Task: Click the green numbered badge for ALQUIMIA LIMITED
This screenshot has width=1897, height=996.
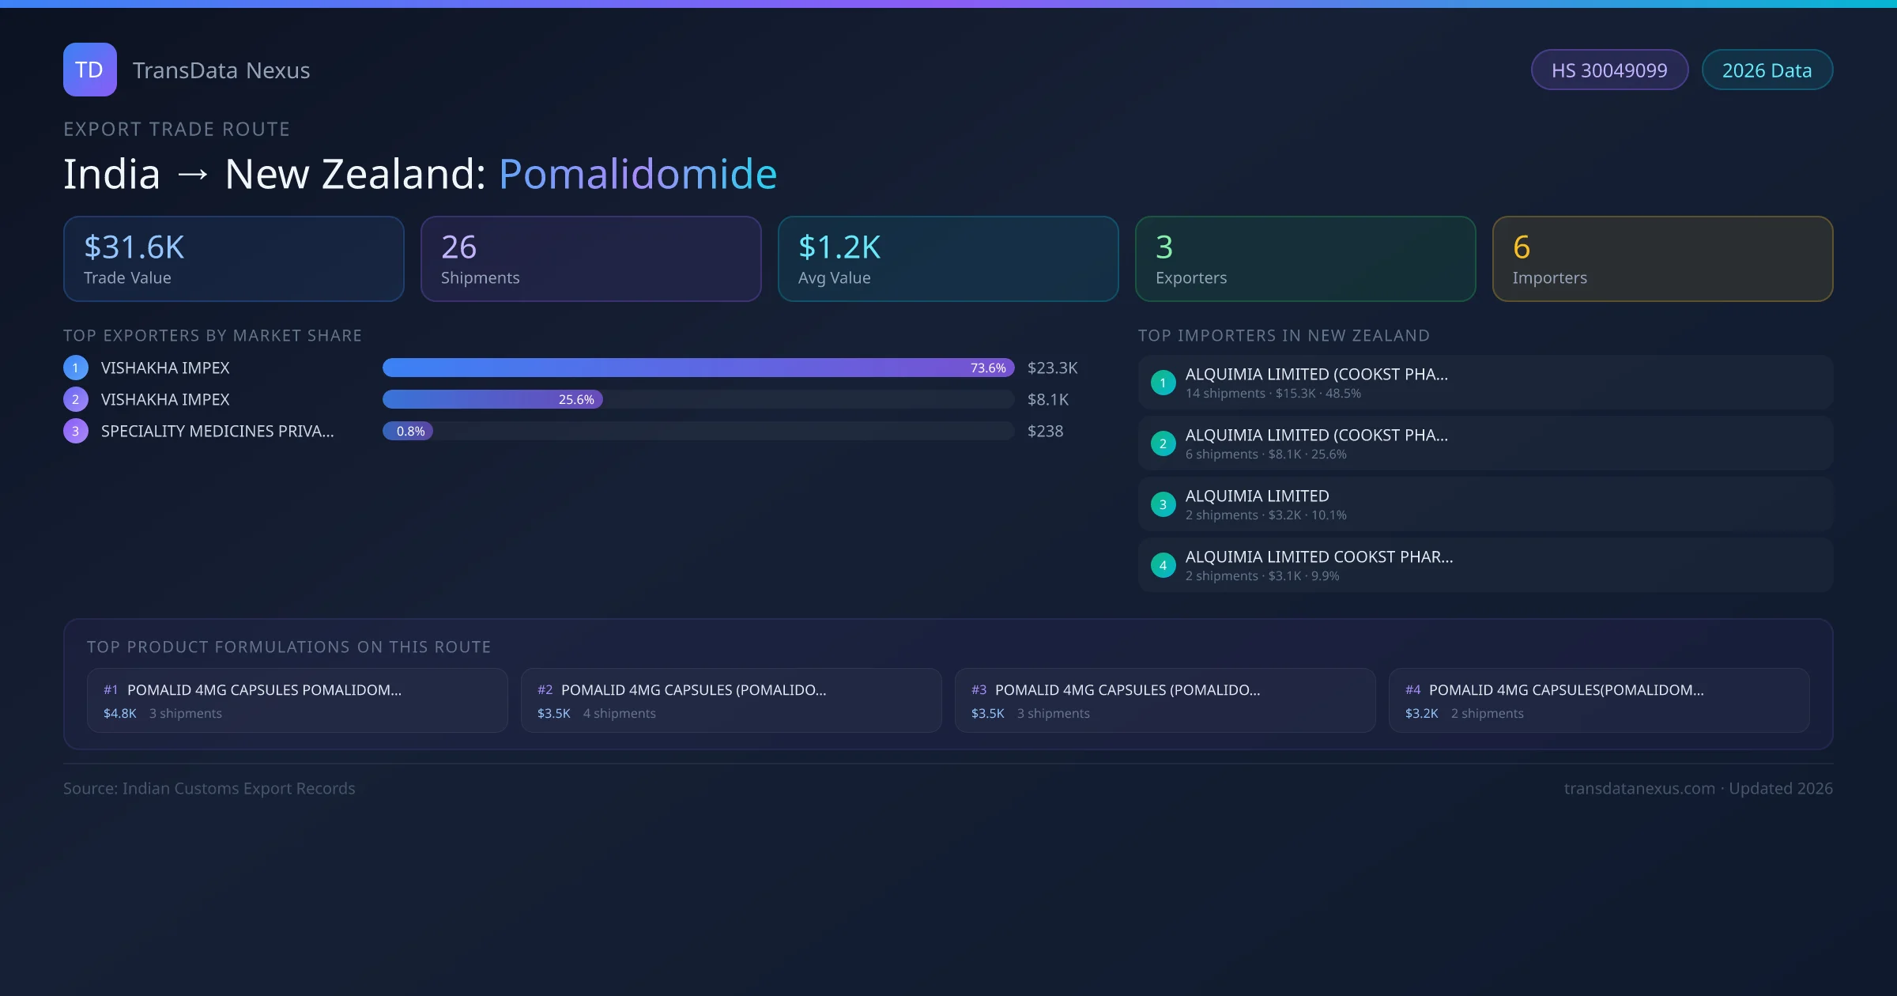Action: pos(1162,504)
